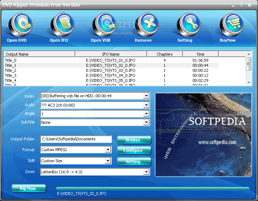
Task: Select the Title_0 row
Action: pos(111,60)
